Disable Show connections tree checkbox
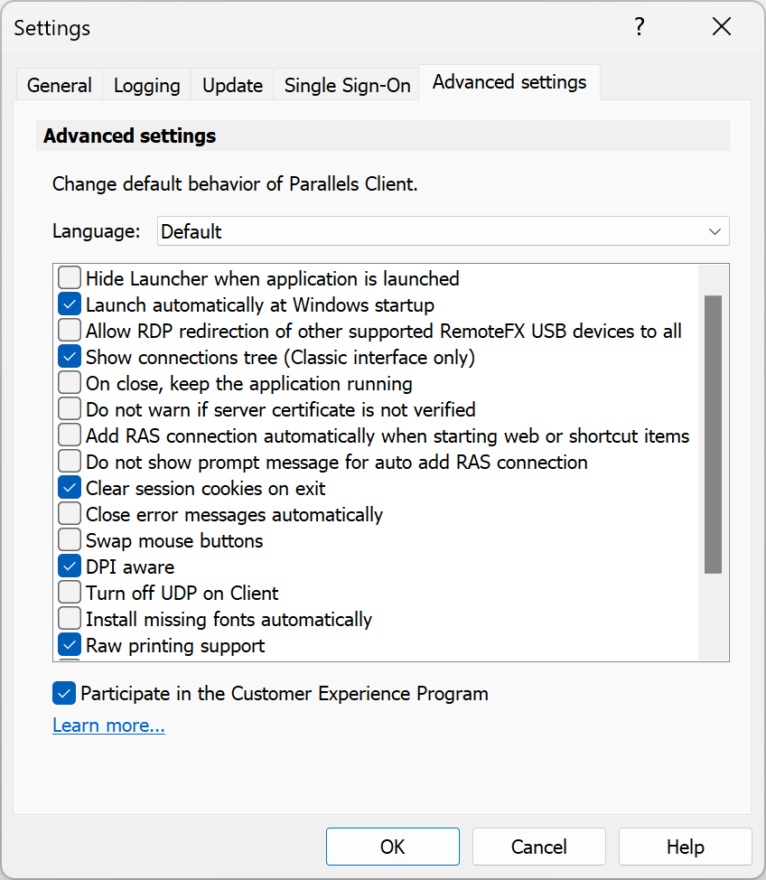766x880 pixels. tap(70, 357)
